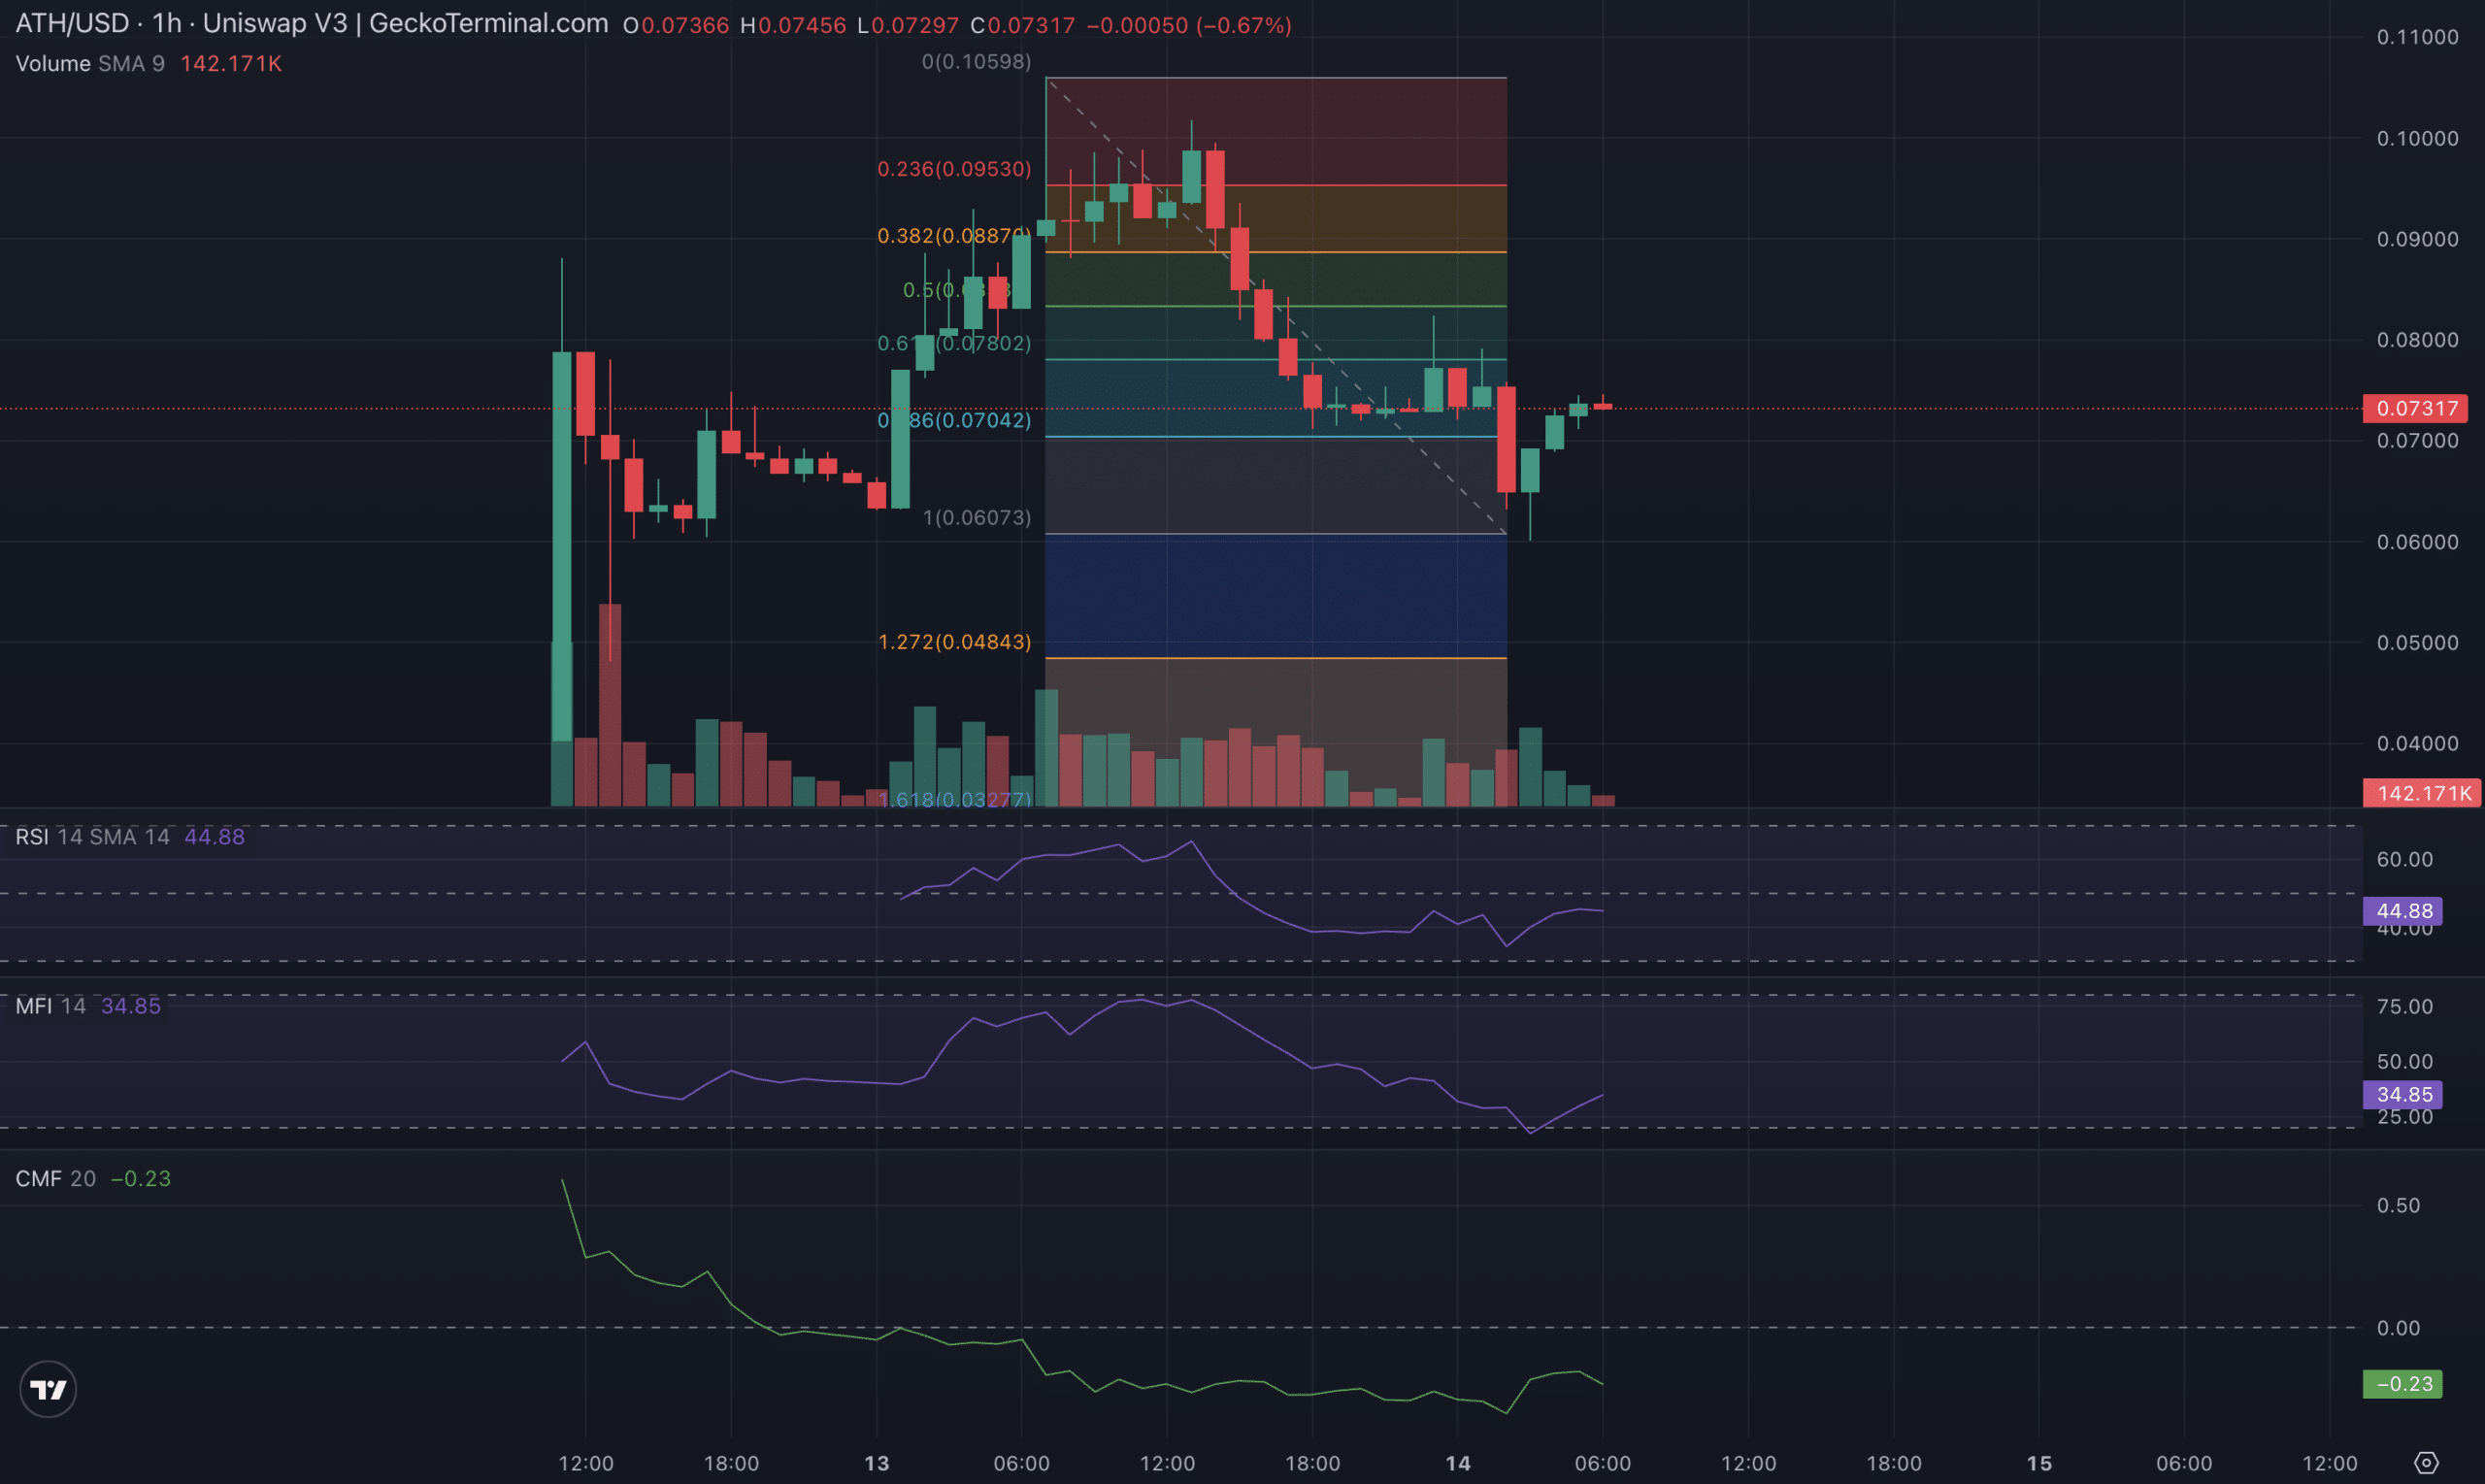Click the high price H0.07456 in header

[x=793, y=25]
